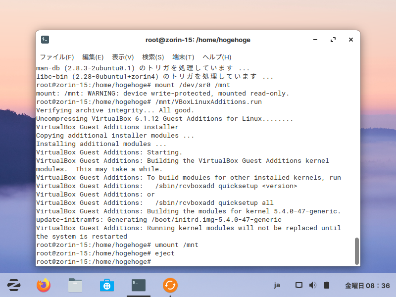
Task: Open the ヘルプ(H) menu
Action: coord(217,57)
